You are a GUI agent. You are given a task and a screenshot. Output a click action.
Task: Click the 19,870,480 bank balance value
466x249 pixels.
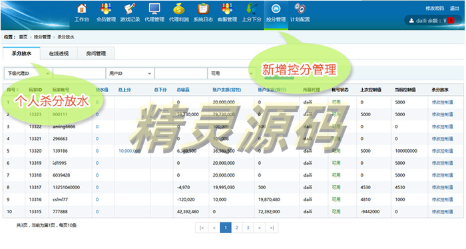tap(269, 199)
